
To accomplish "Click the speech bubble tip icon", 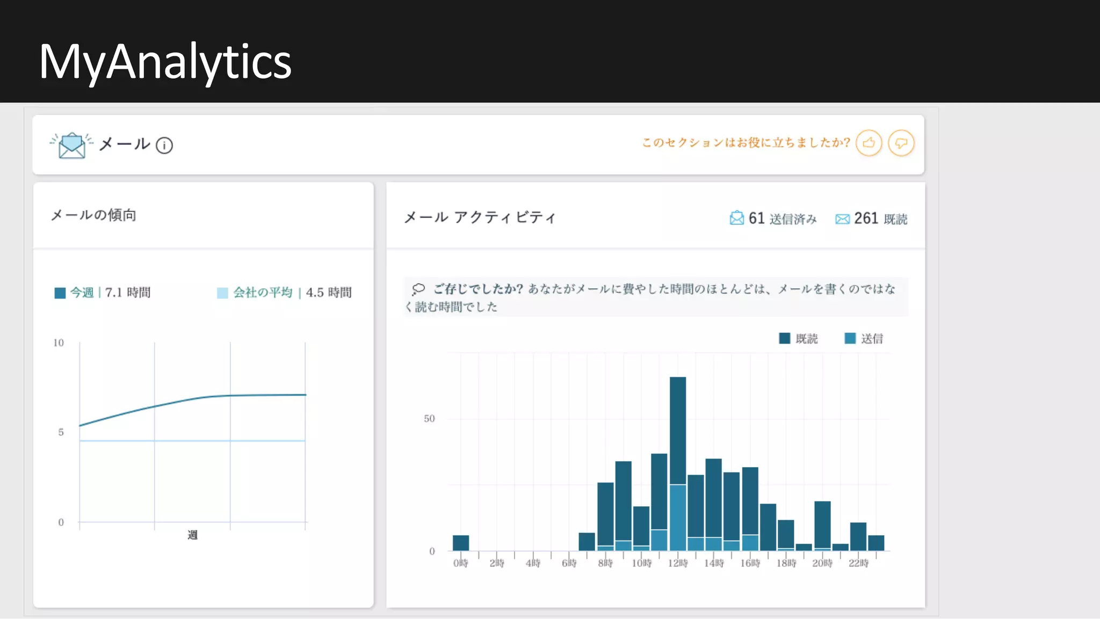I will [418, 289].
